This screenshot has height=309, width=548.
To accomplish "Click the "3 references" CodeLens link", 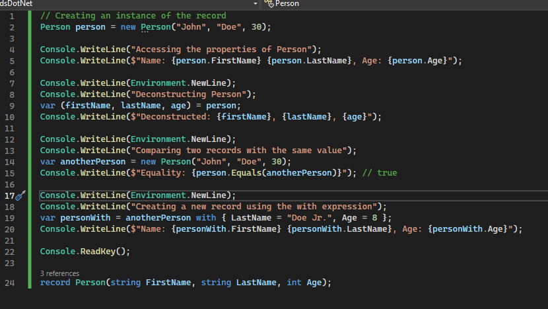I will click(x=59, y=273).
